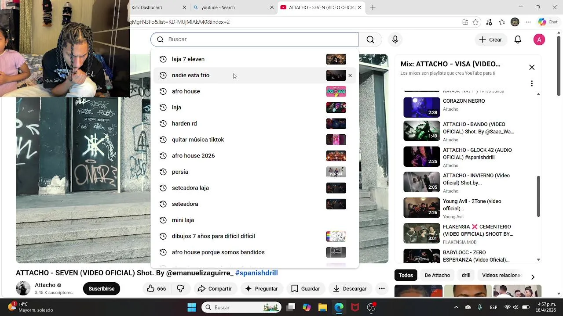Select the drill filter chip
This screenshot has width=563, height=316.
466,275
